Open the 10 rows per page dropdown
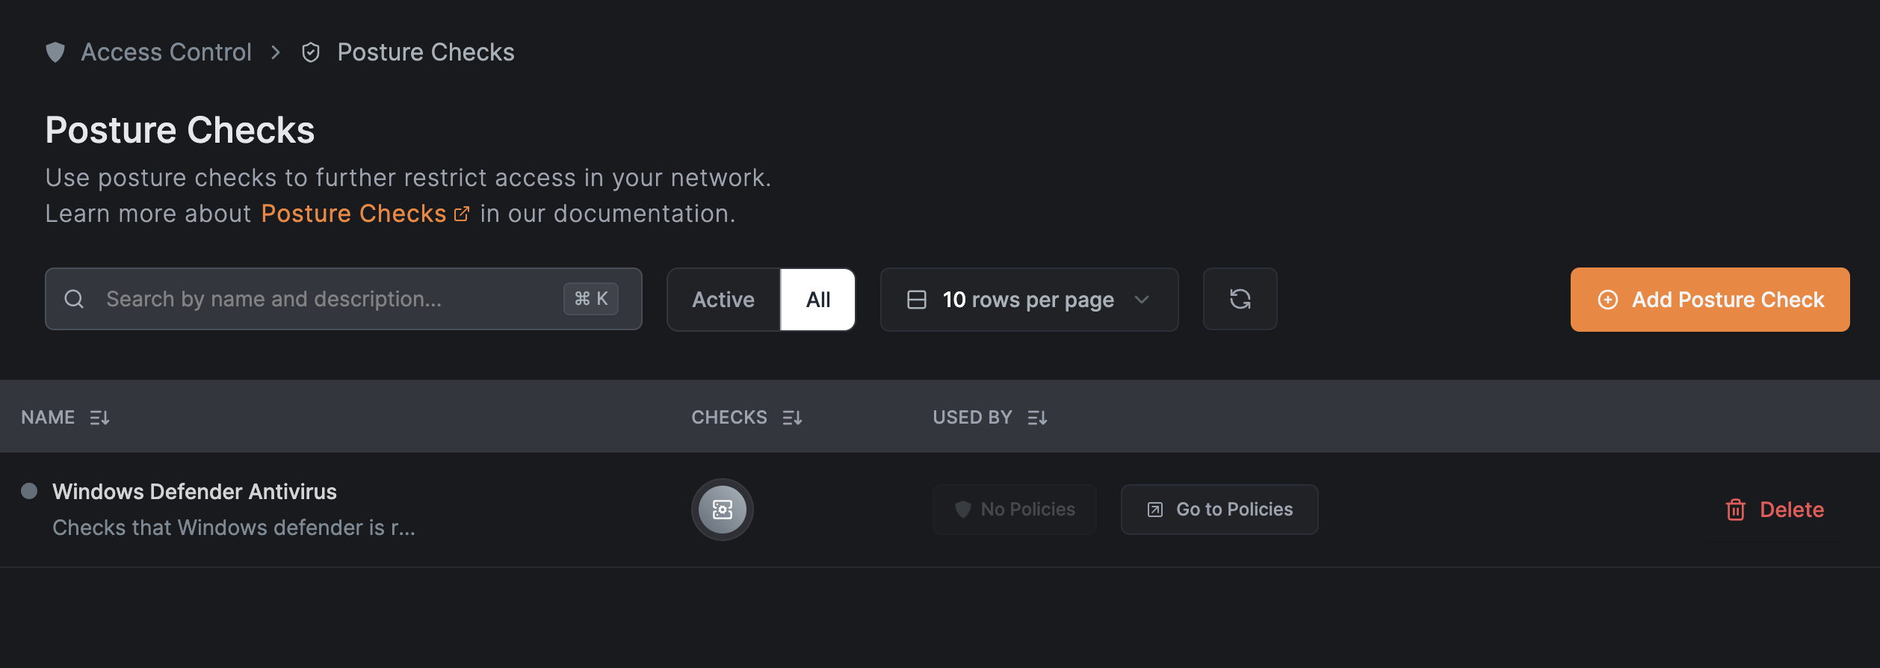The height and width of the screenshot is (668, 1880). pos(1028,300)
